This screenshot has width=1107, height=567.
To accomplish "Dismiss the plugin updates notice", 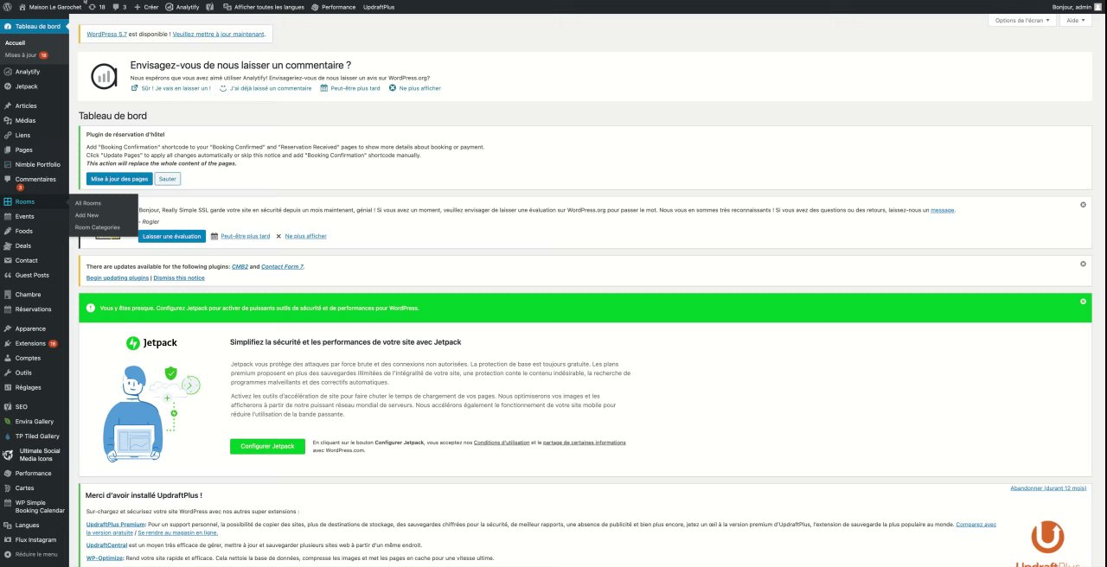I will (1083, 264).
